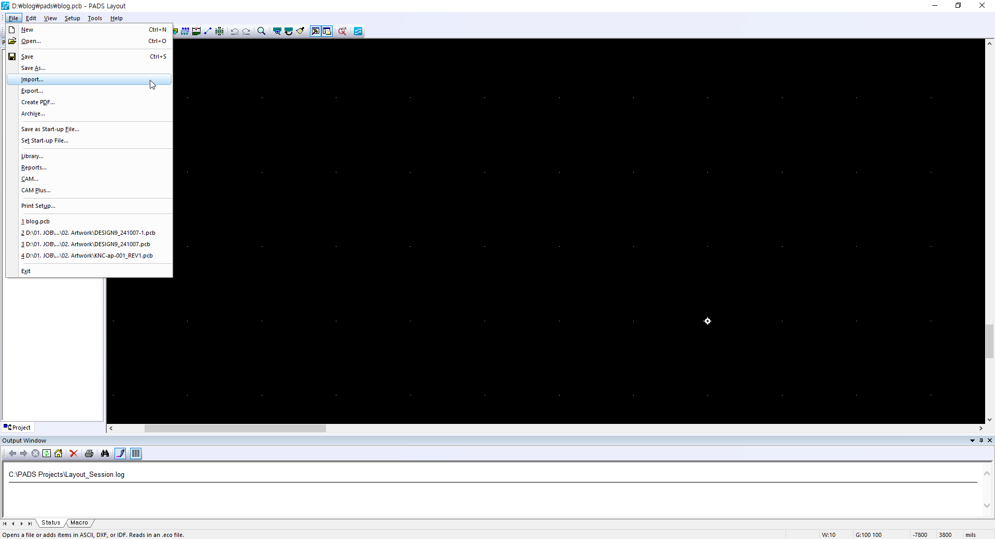995x539 pixels.
Task: Click the Dimensioning toolbar icon
Action: pos(196,31)
